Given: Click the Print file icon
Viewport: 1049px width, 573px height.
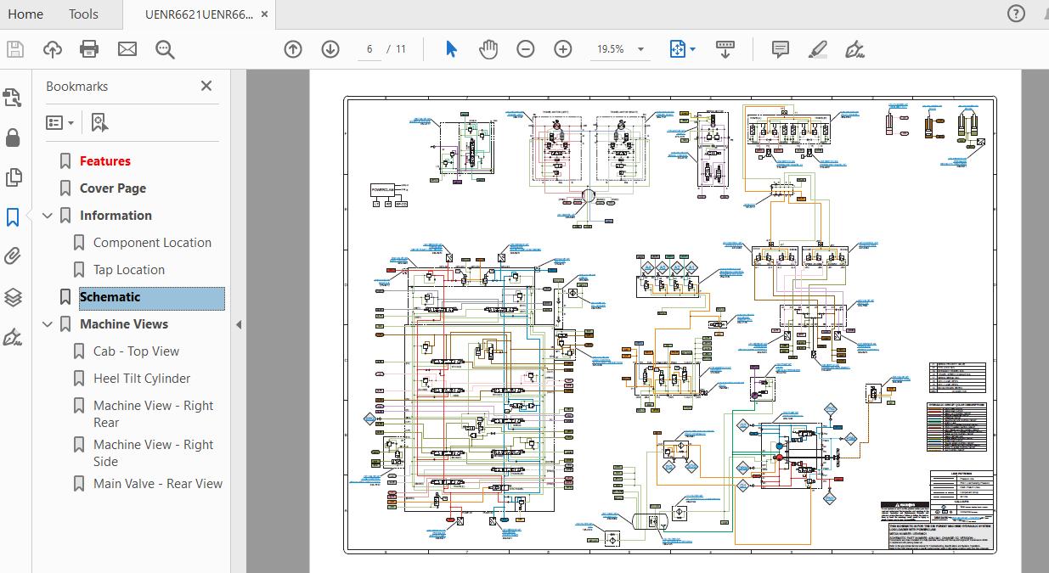Looking at the screenshot, I should click(89, 49).
